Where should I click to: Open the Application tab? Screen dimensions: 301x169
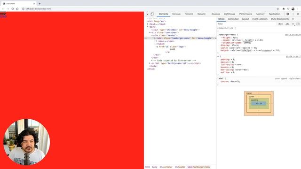[274, 14]
